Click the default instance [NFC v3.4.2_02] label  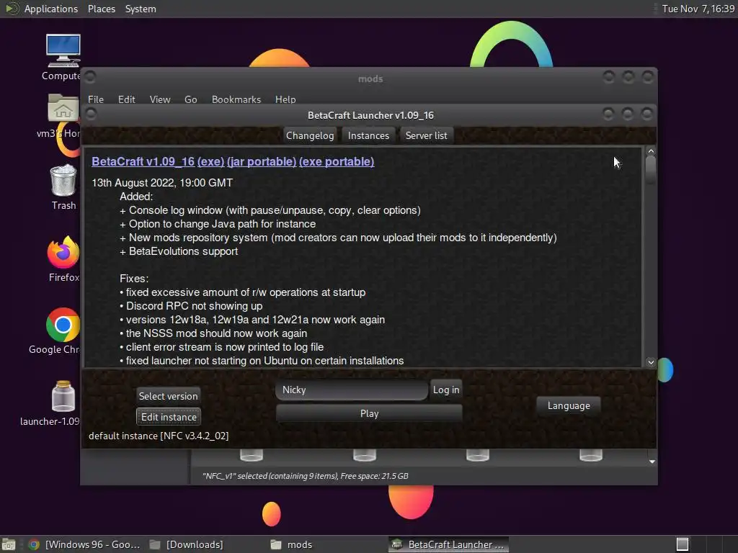click(x=159, y=436)
